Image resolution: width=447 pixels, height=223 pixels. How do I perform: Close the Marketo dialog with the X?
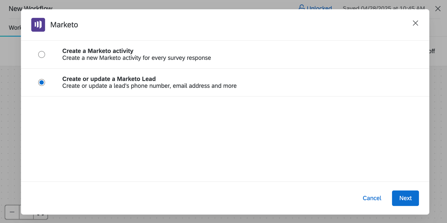pos(415,23)
